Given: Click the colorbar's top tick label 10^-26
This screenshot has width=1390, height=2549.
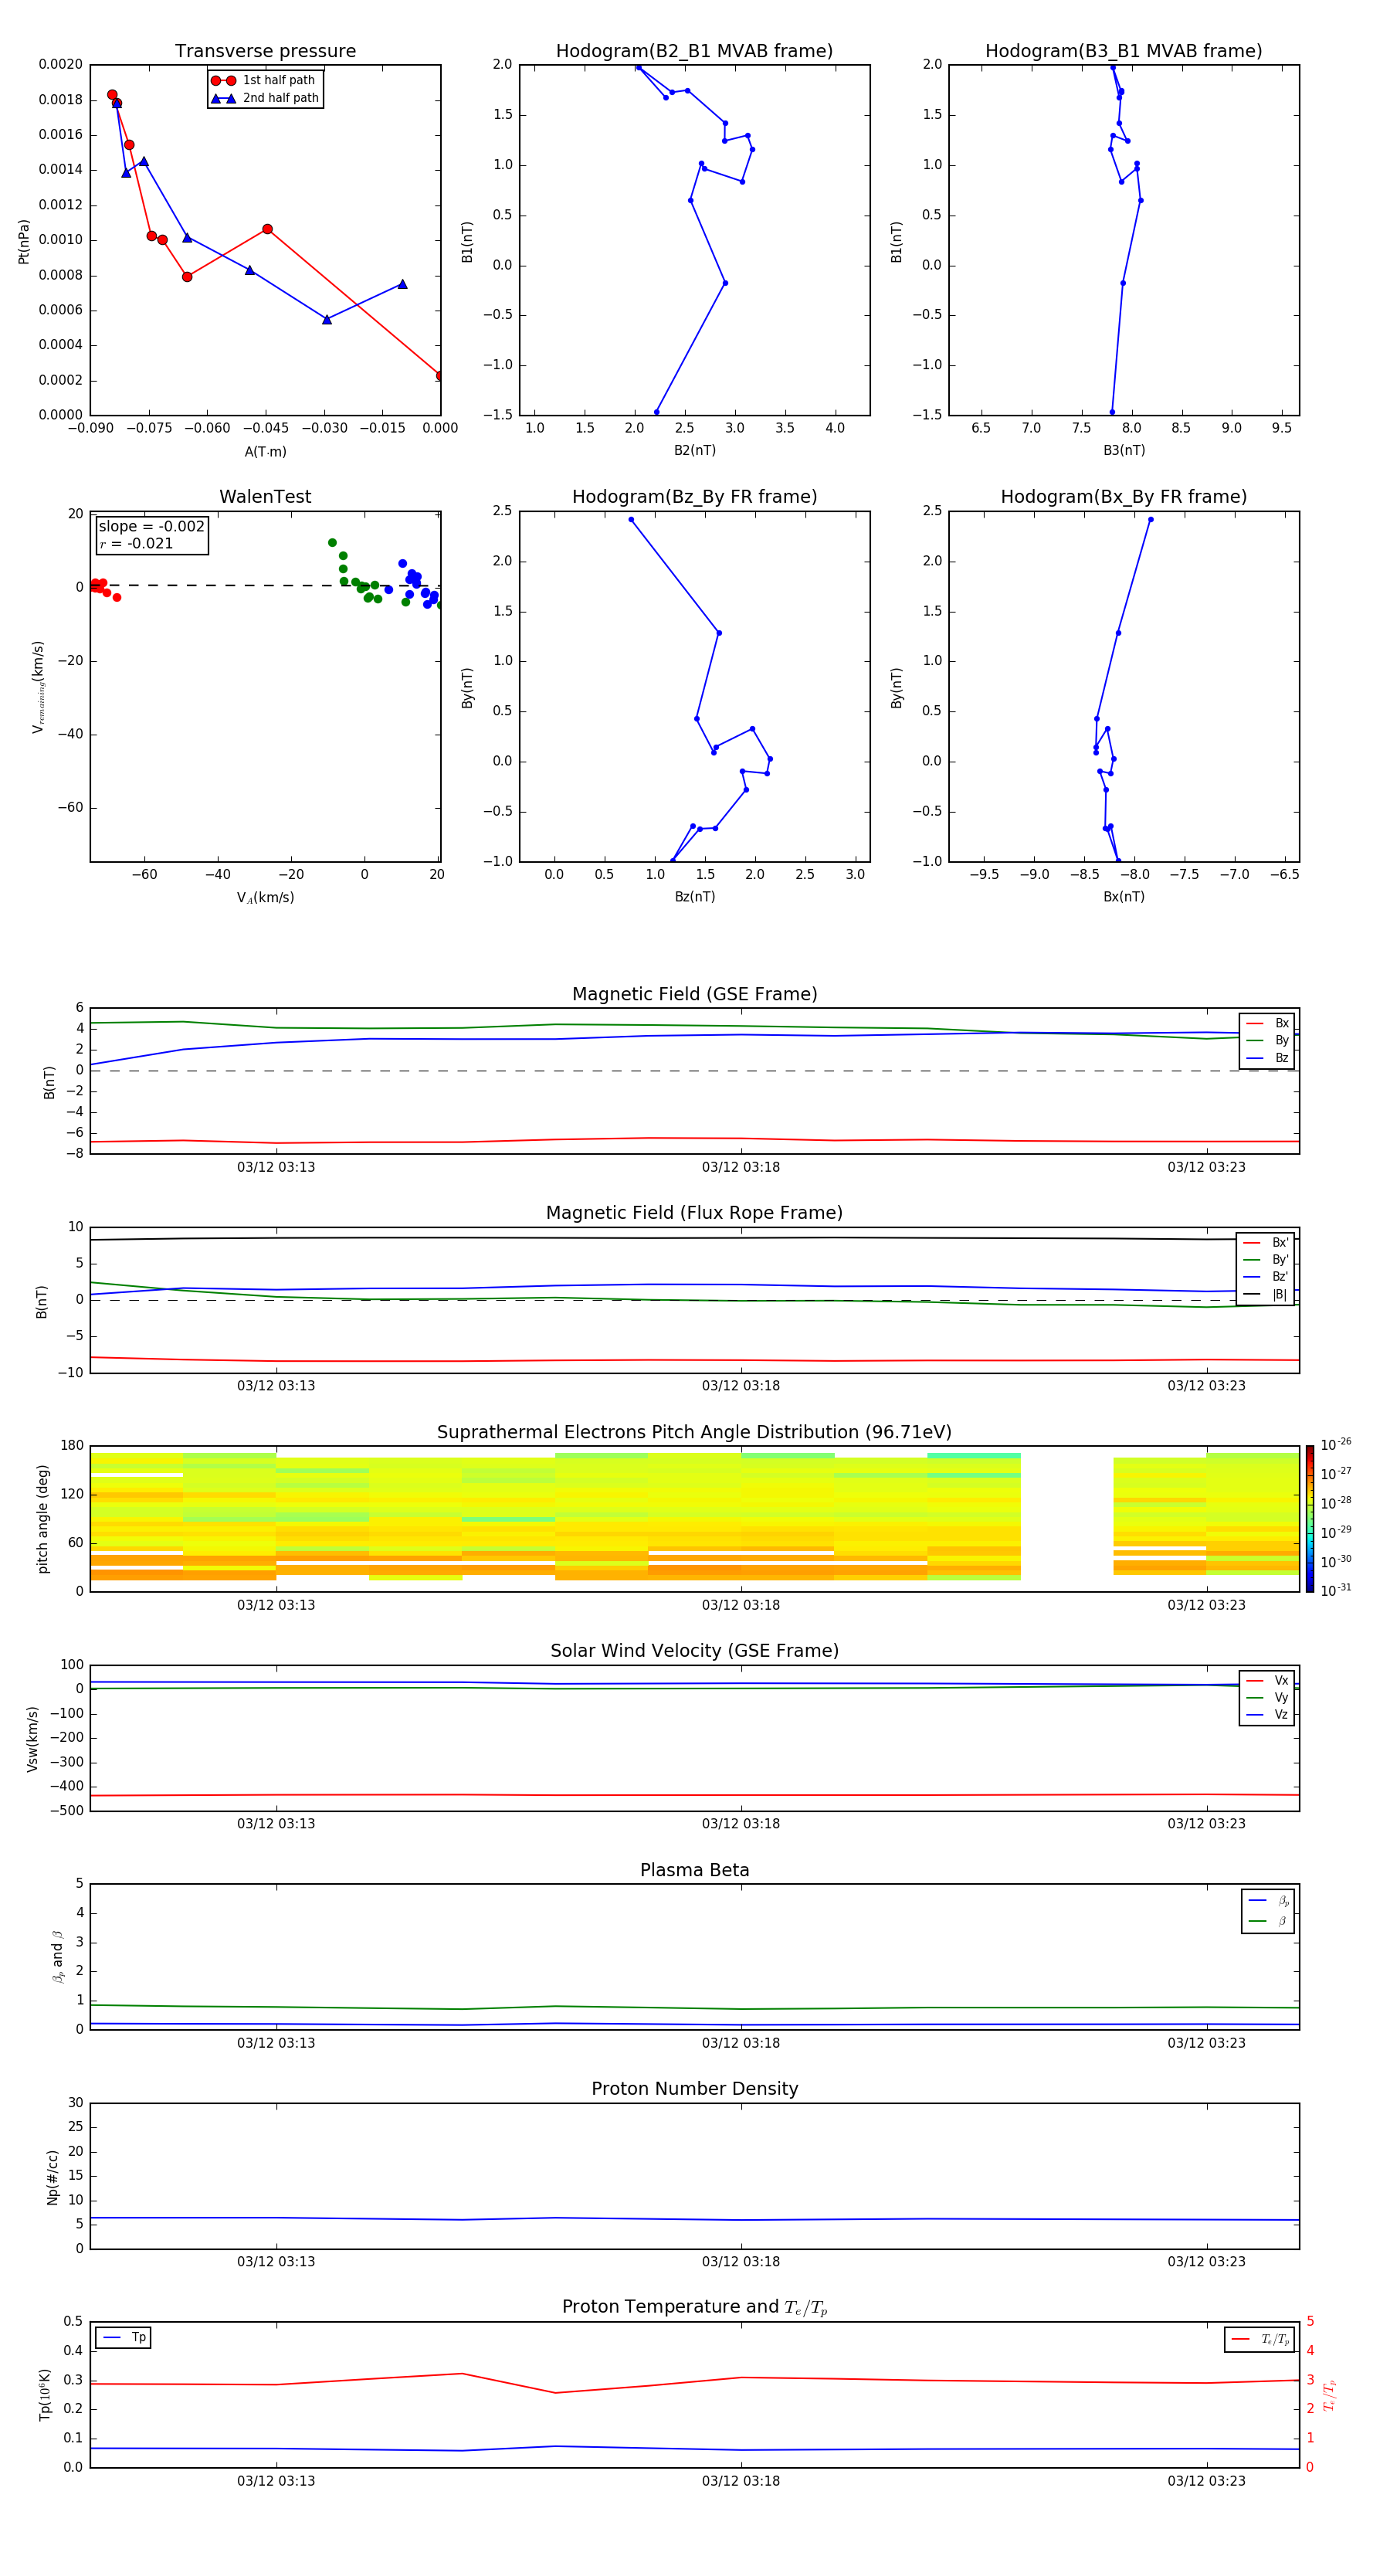Looking at the screenshot, I should 1336,1444.
